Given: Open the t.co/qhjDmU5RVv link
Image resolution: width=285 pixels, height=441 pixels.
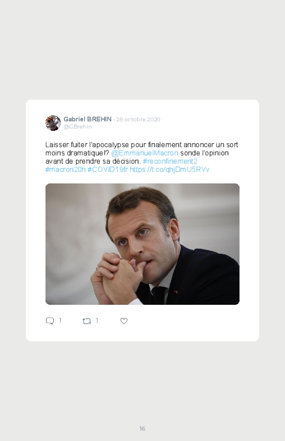Looking at the screenshot, I should 169,169.
